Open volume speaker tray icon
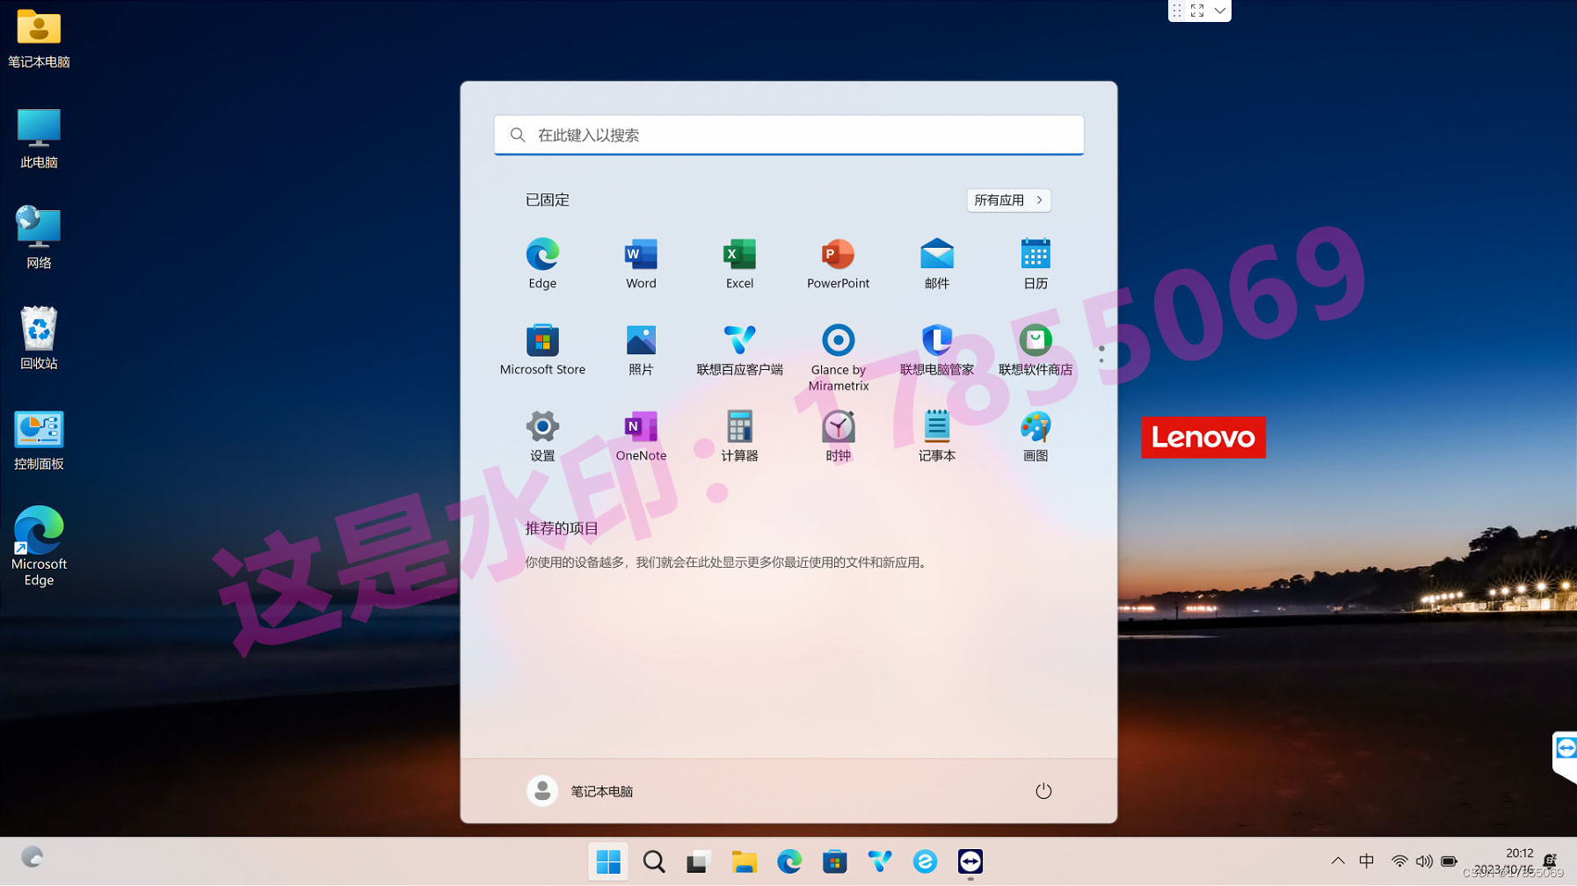Screen dimensions: 1577x886 1424,861
